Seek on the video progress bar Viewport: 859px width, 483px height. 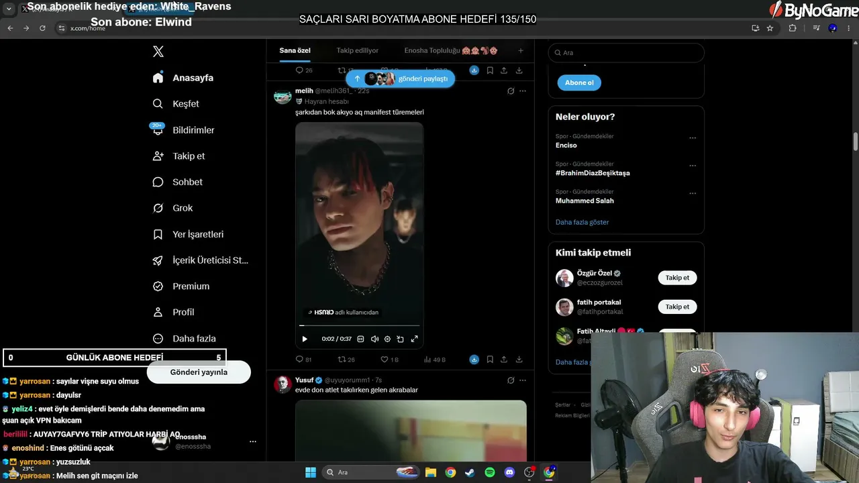point(360,326)
